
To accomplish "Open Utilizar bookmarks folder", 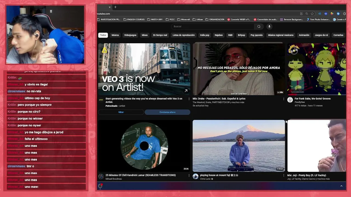I will (198, 19).
